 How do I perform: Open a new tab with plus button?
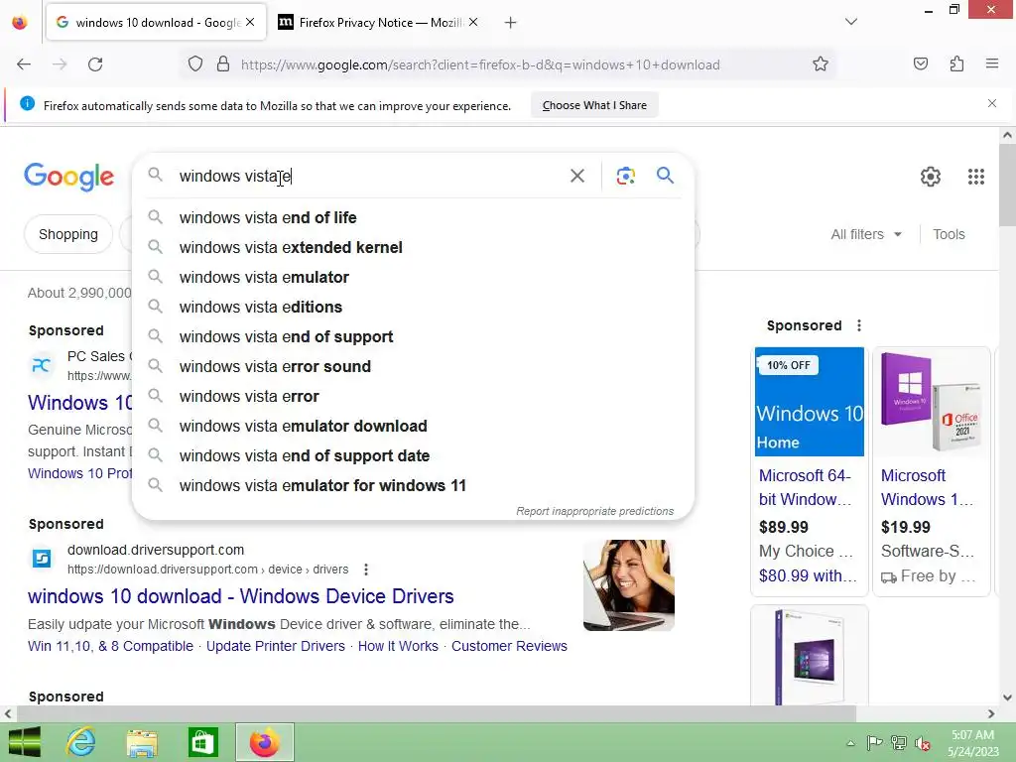tap(511, 23)
